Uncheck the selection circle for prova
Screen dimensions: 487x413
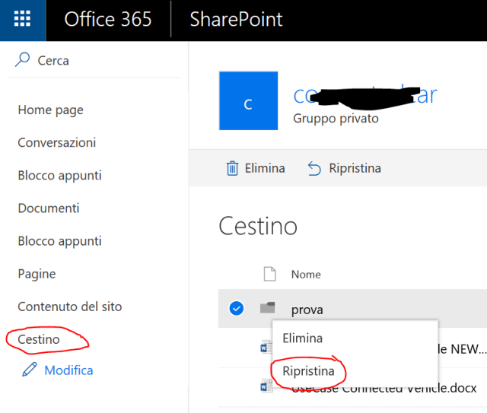point(236,309)
